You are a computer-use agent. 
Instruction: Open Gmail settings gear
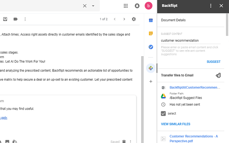[x=134, y=19]
